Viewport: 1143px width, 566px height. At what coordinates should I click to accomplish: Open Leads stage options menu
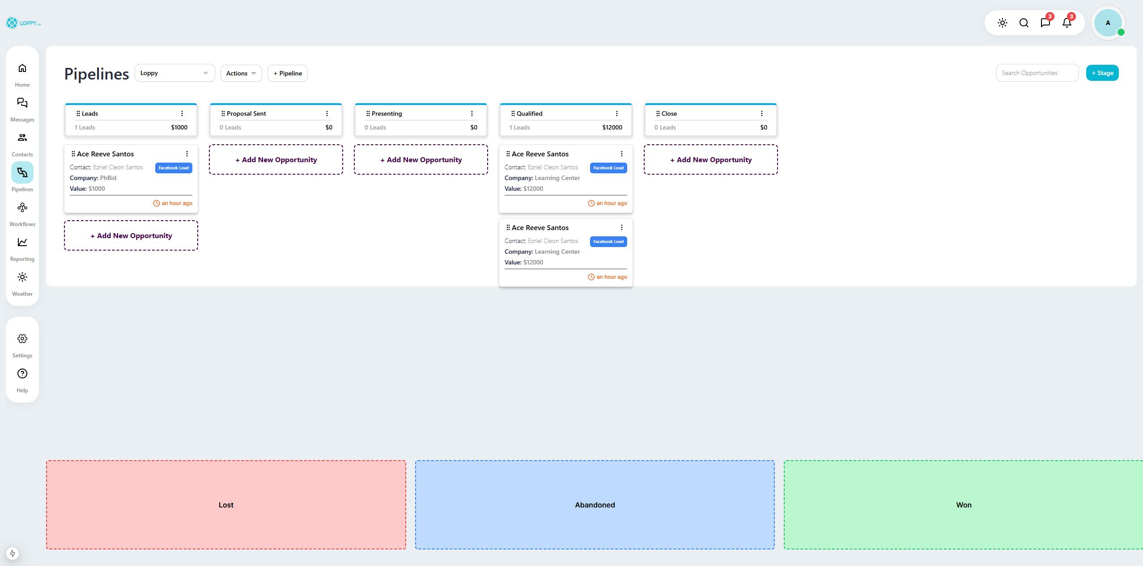coord(182,113)
